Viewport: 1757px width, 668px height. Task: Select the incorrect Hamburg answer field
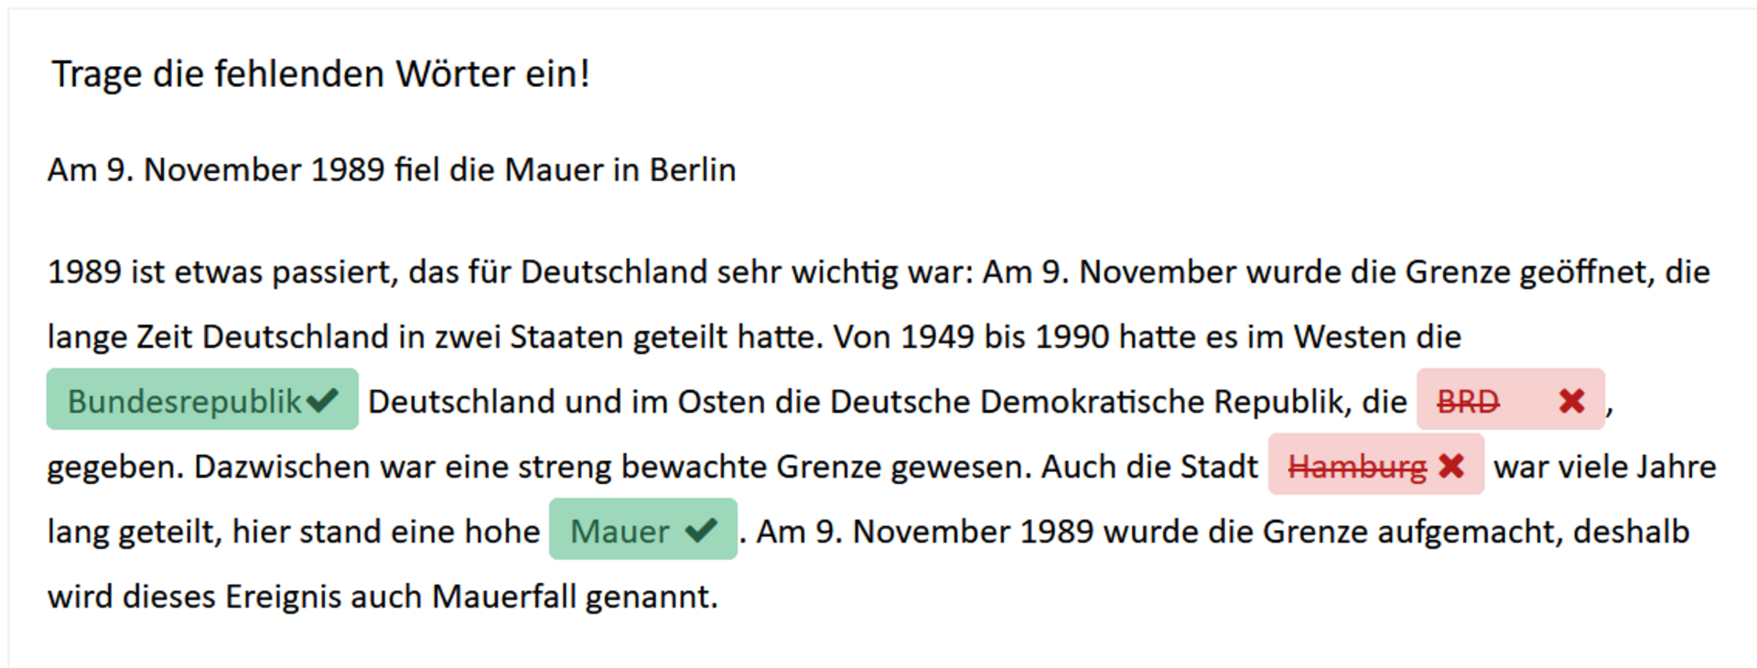[1375, 465]
